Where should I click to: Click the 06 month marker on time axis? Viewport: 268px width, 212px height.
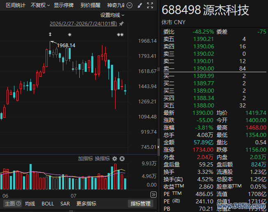(x=5, y=196)
